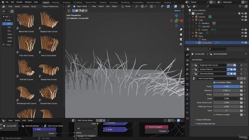Open the Add Modifier dropdown
The height and width of the screenshot is (140, 249).
point(219,60)
